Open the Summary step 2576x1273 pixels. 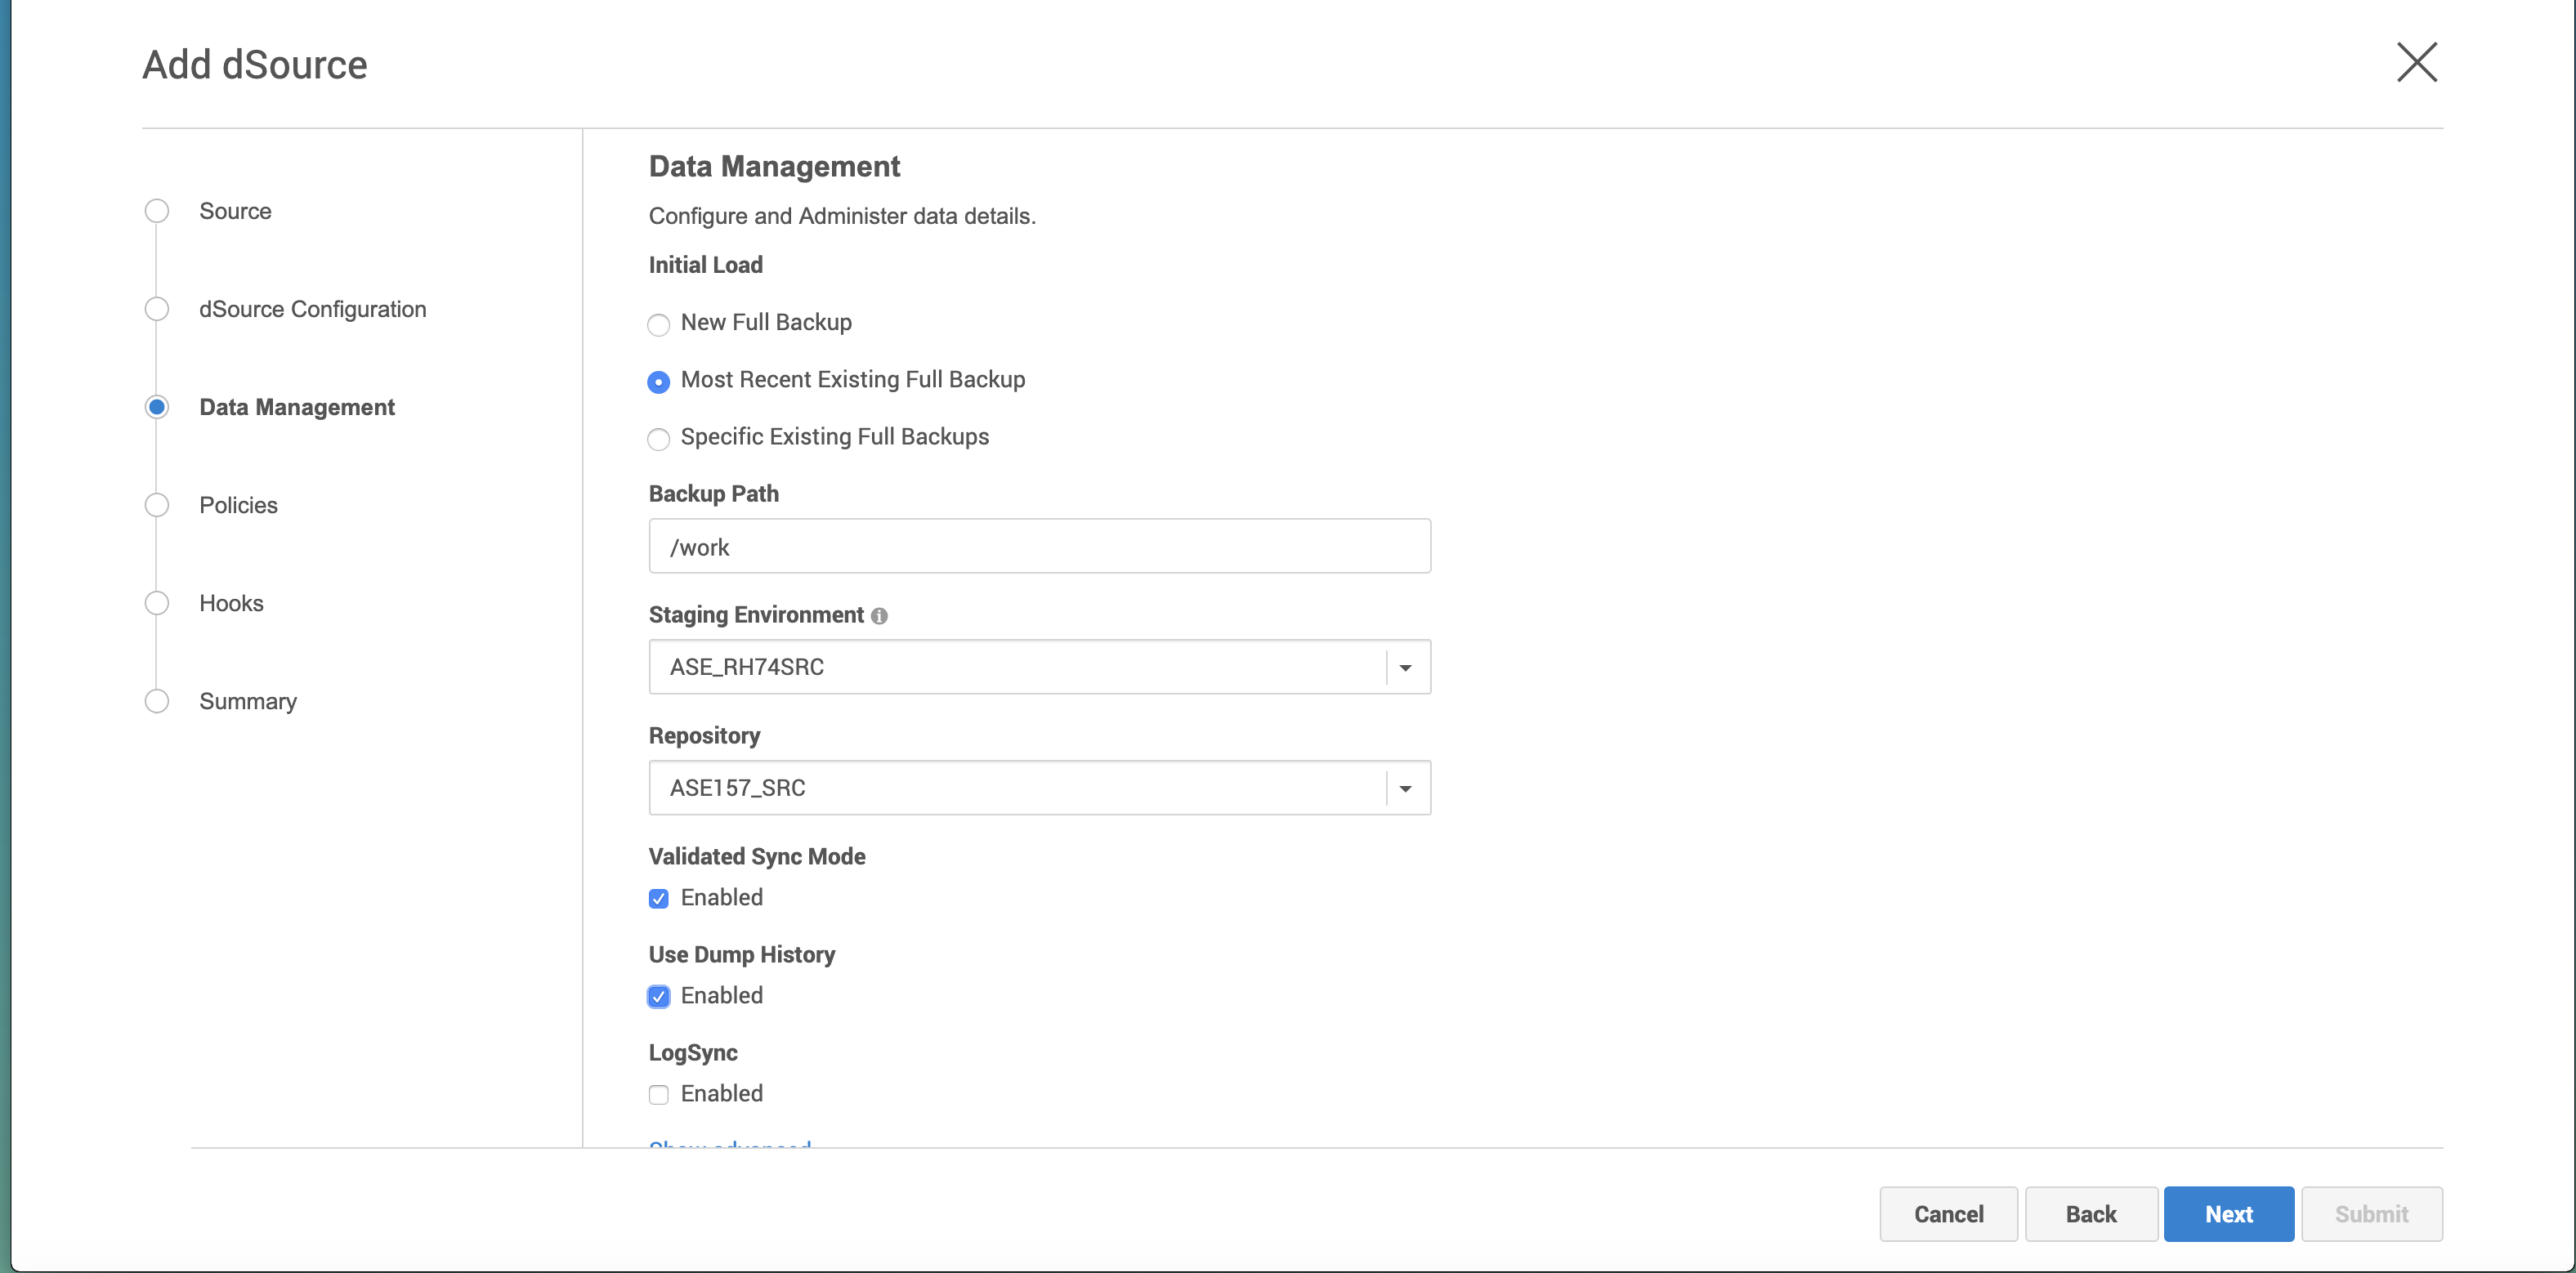pos(247,701)
